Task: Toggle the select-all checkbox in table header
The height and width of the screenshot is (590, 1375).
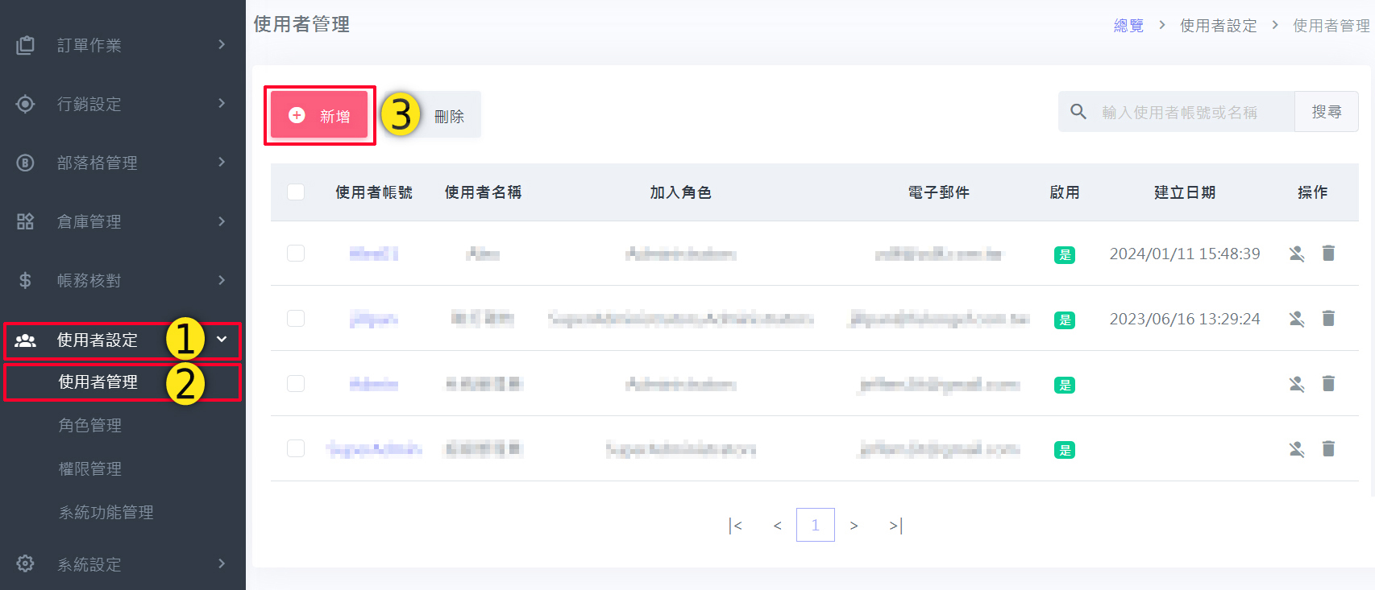Action: tap(296, 192)
